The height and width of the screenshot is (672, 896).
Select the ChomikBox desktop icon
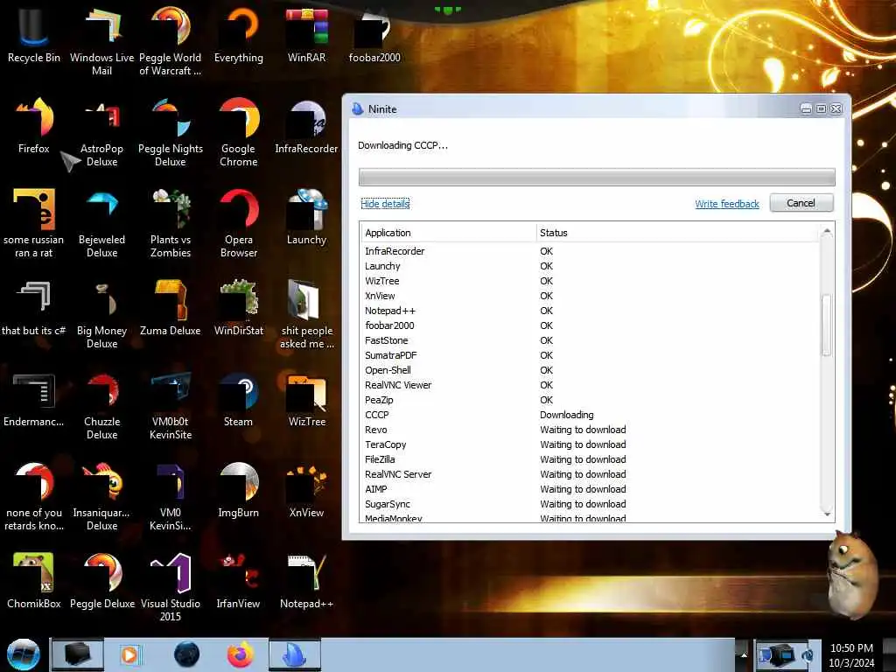click(x=34, y=580)
